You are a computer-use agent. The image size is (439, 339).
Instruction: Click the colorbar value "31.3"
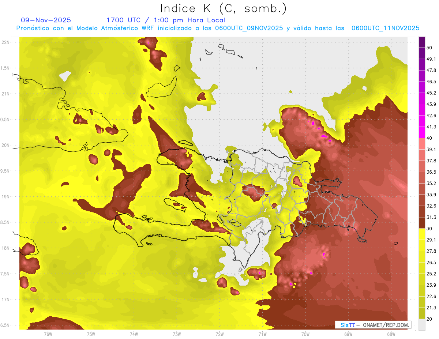(x=431, y=217)
